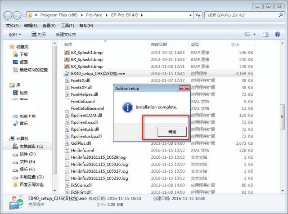Select the EX_Splash1.bmp file icon
The image size is (288, 214).
pyautogui.click(x=67, y=53)
